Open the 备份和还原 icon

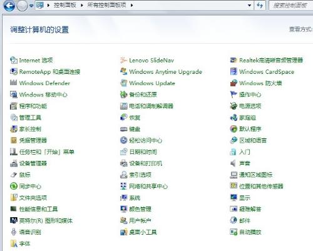point(124,95)
